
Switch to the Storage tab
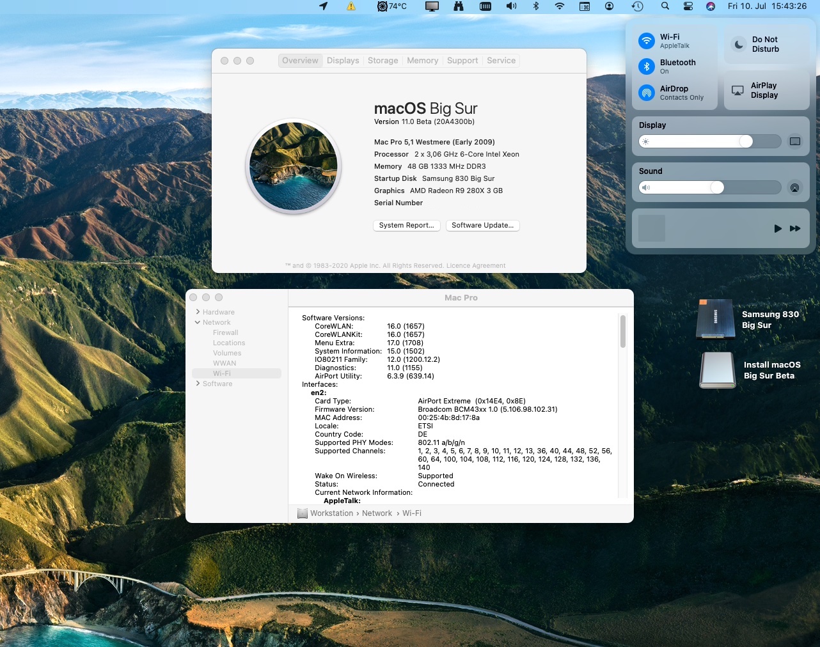coord(382,61)
